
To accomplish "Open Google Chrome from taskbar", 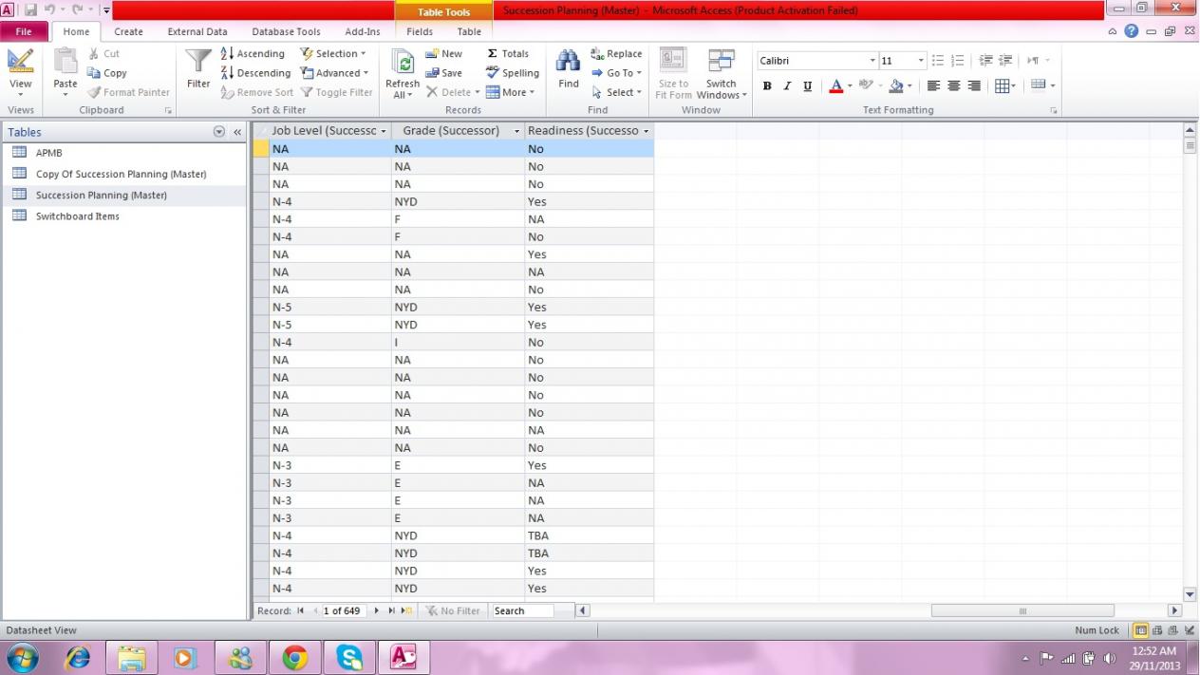I will [295, 657].
